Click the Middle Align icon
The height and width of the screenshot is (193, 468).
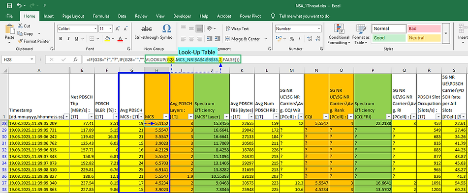[192, 28]
